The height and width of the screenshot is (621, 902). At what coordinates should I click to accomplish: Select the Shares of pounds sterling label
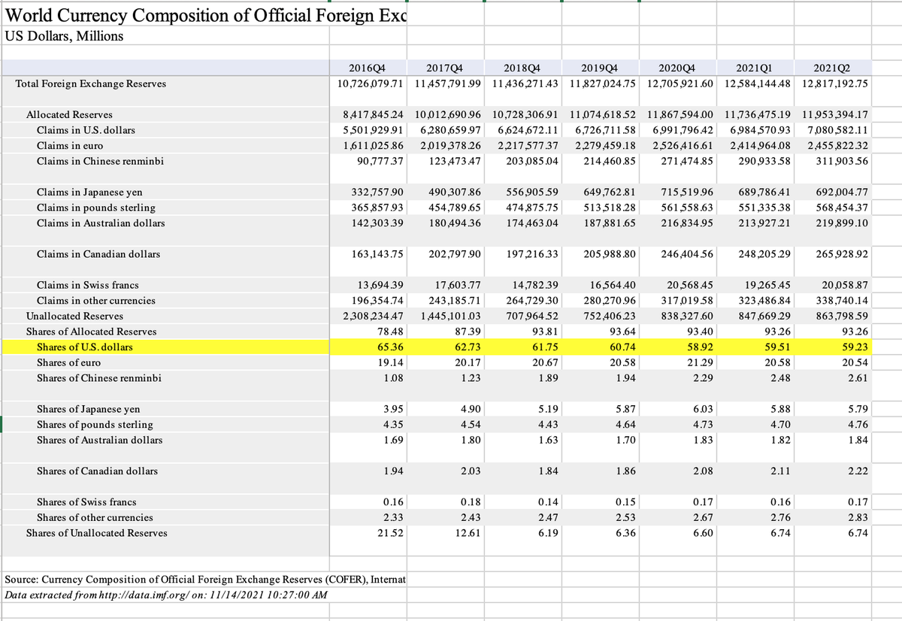[x=95, y=425]
